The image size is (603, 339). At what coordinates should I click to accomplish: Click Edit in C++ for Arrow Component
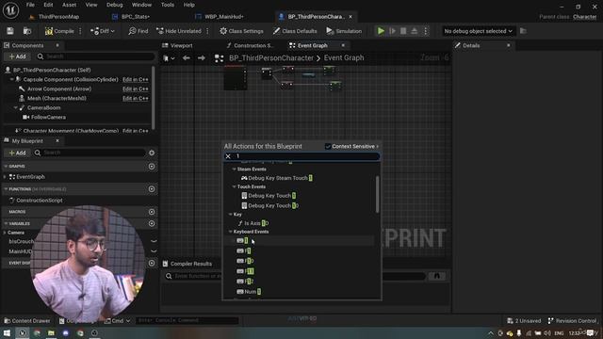(x=136, y=89)
